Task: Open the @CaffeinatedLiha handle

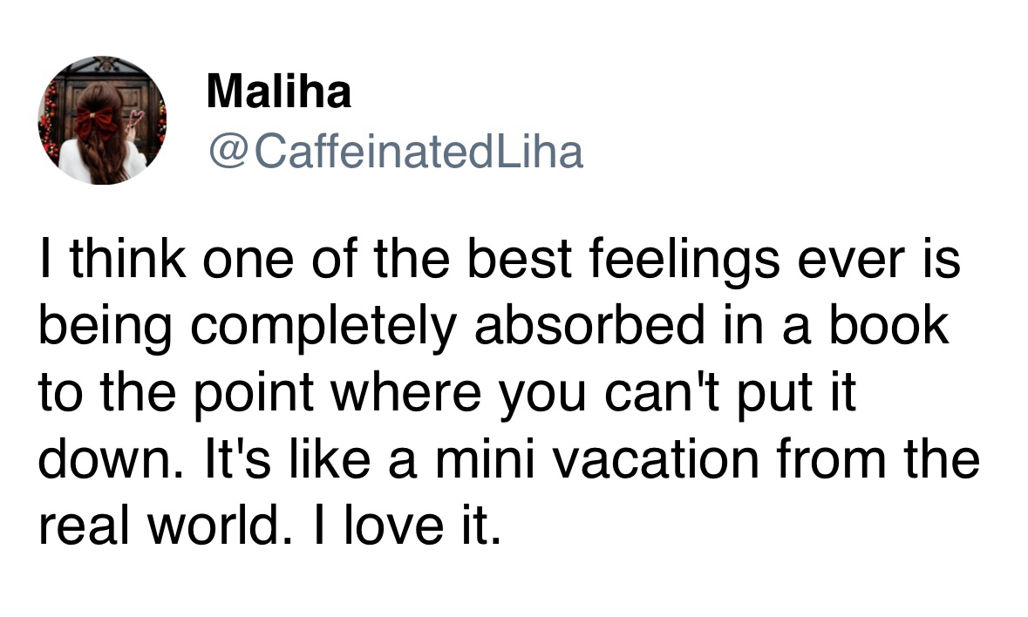Action: coord(395,153)
